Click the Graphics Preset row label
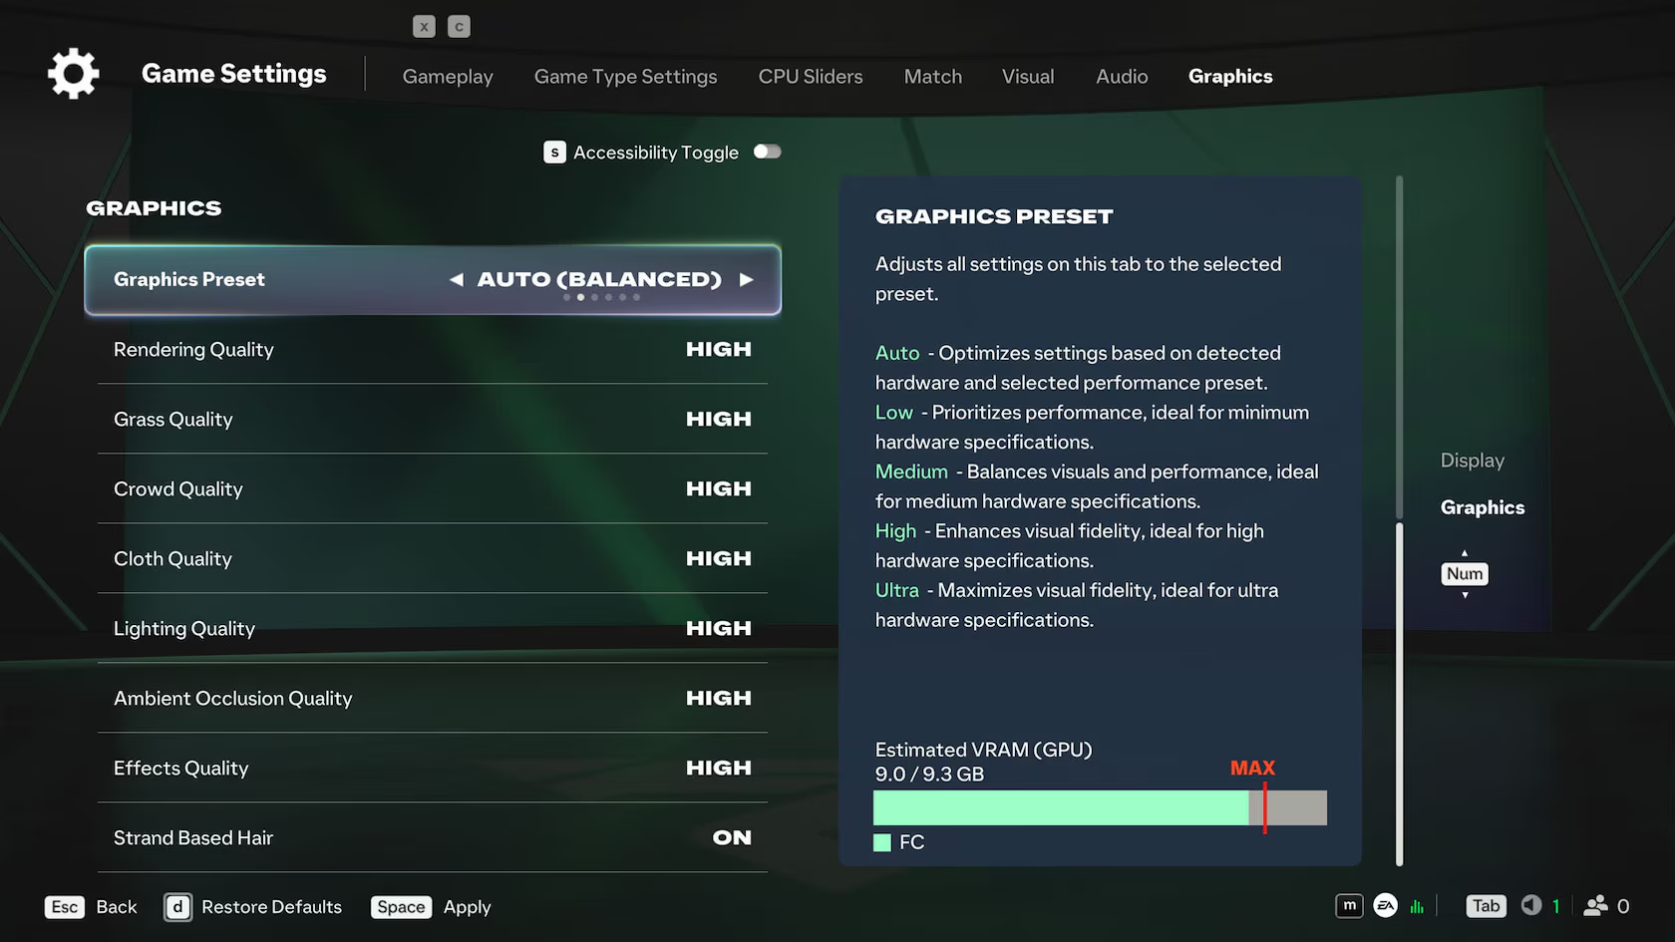1675x942 pixels. (x=189, y=280)
